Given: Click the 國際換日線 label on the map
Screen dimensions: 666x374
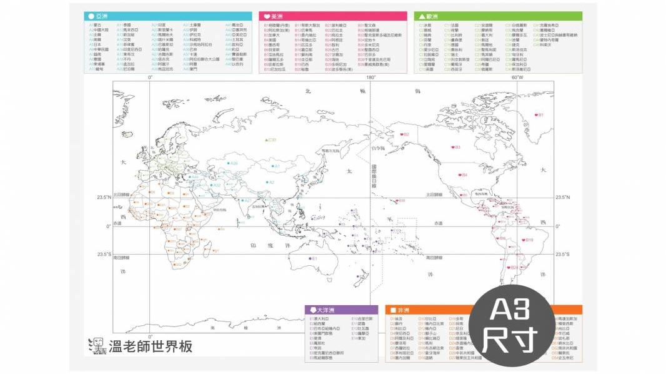Looking at the screenshot, I should pyautogui.click(x=374, y=177).
